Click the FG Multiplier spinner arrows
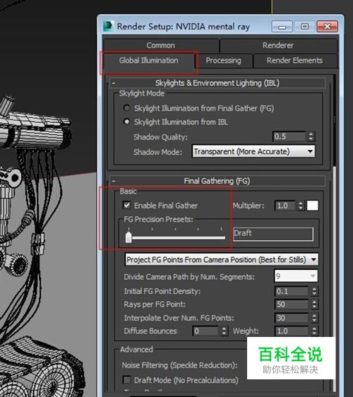The width and height of the screenshot is (353, 397). coord(301,206)
